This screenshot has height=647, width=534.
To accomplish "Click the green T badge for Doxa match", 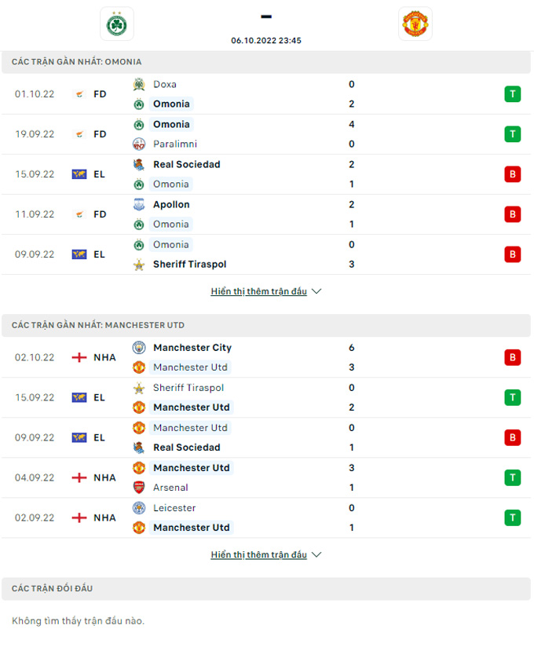I will click(512, 94).
